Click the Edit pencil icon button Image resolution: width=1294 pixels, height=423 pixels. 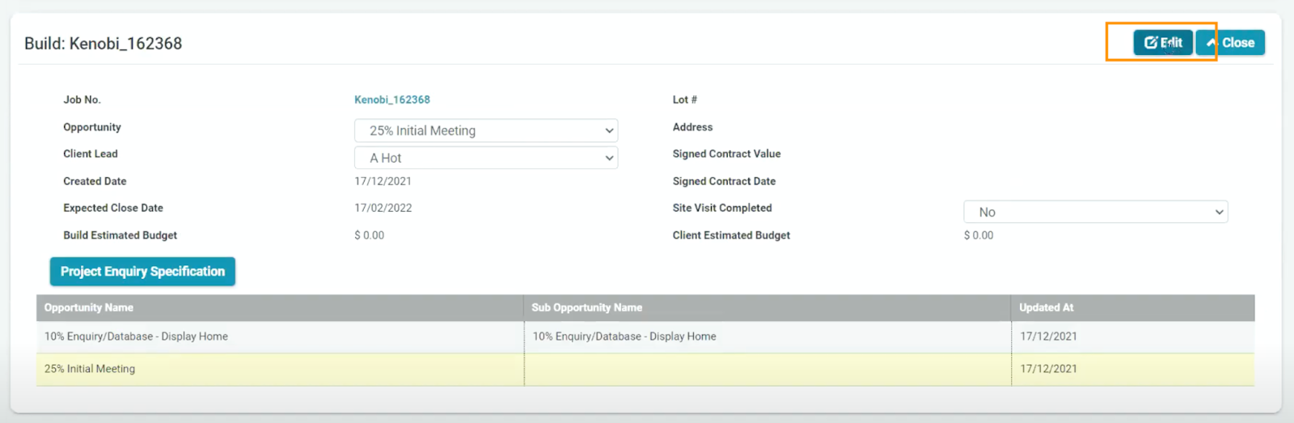click(x=1162, y=43)
